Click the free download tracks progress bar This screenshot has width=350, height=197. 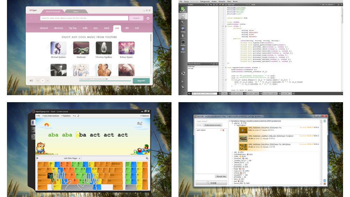(x=105, y=81)
